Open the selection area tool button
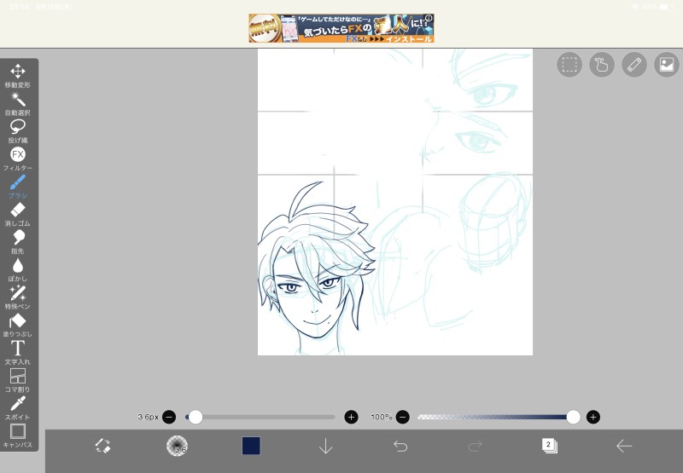 569,65
